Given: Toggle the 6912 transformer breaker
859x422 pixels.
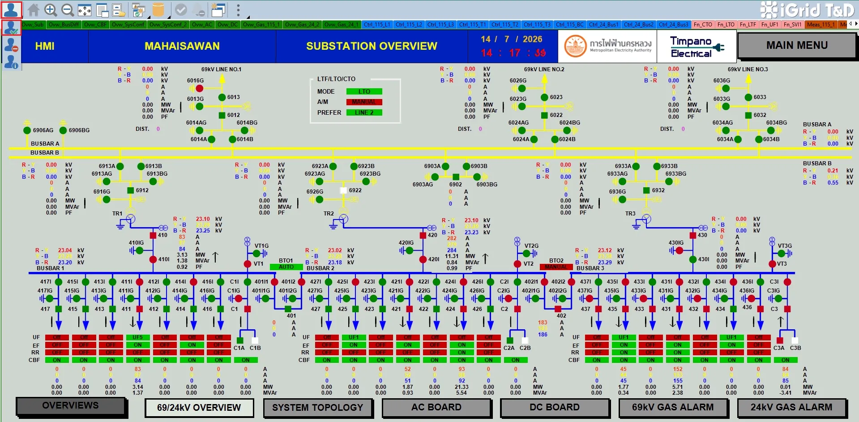Looking at the screenshot, I should pyautogui.click(x=130, y=190).
